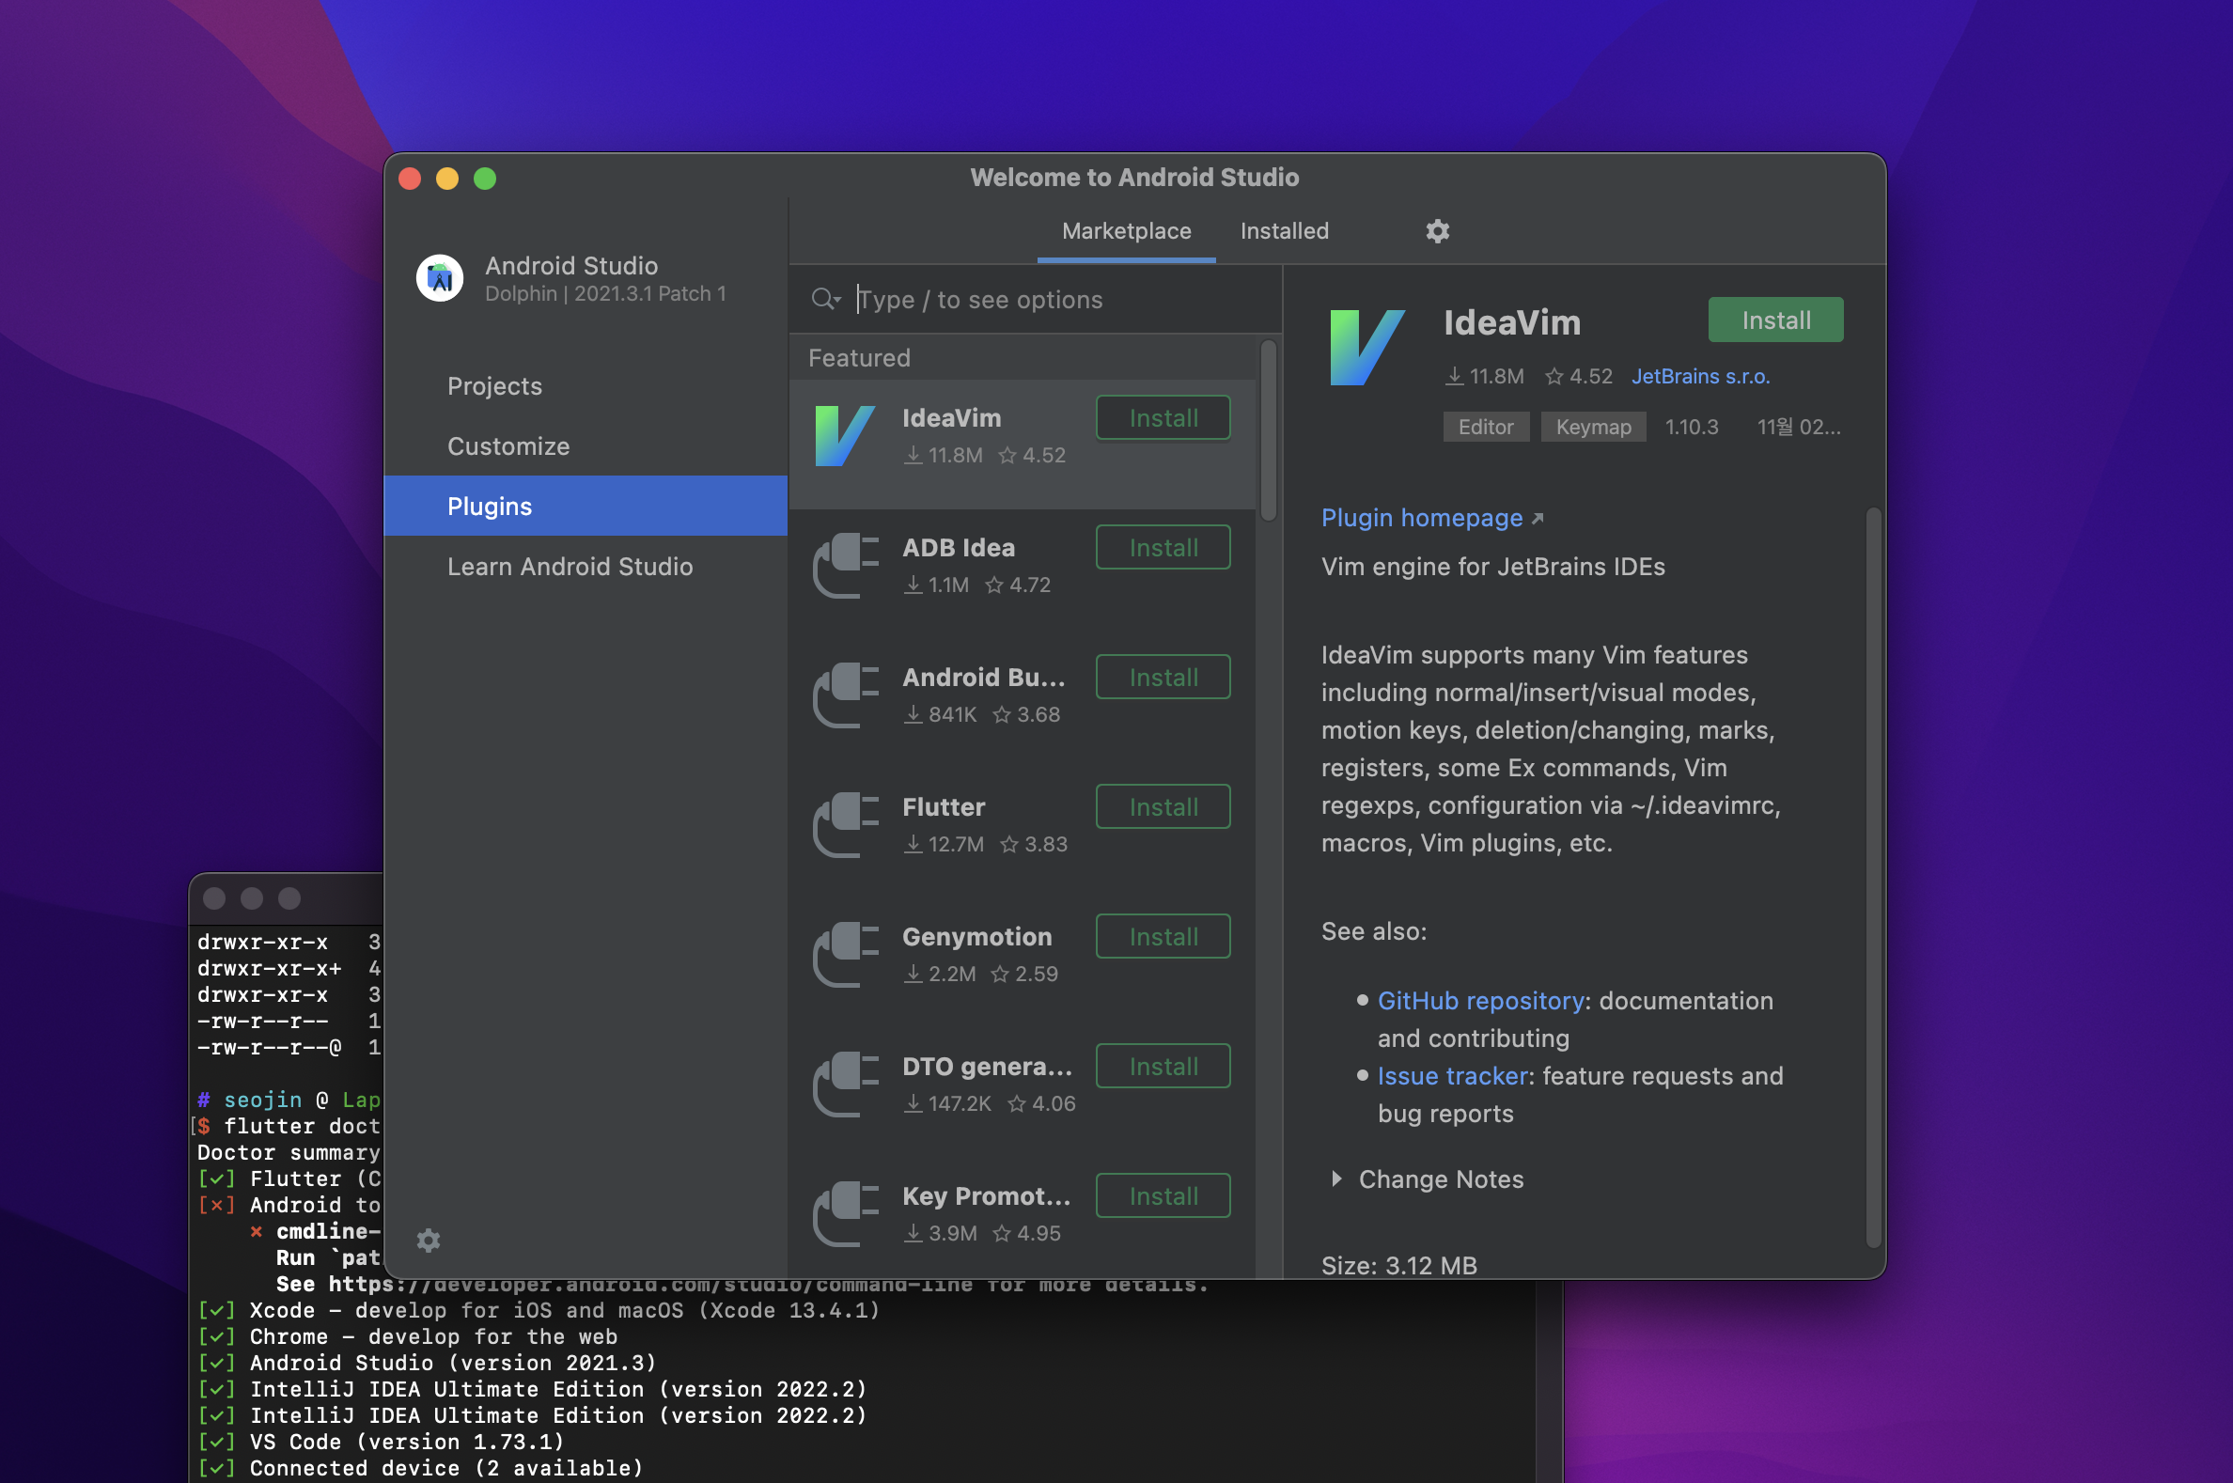
Task: Select the Genymotion plugin icon
Action: coord(846,954)
